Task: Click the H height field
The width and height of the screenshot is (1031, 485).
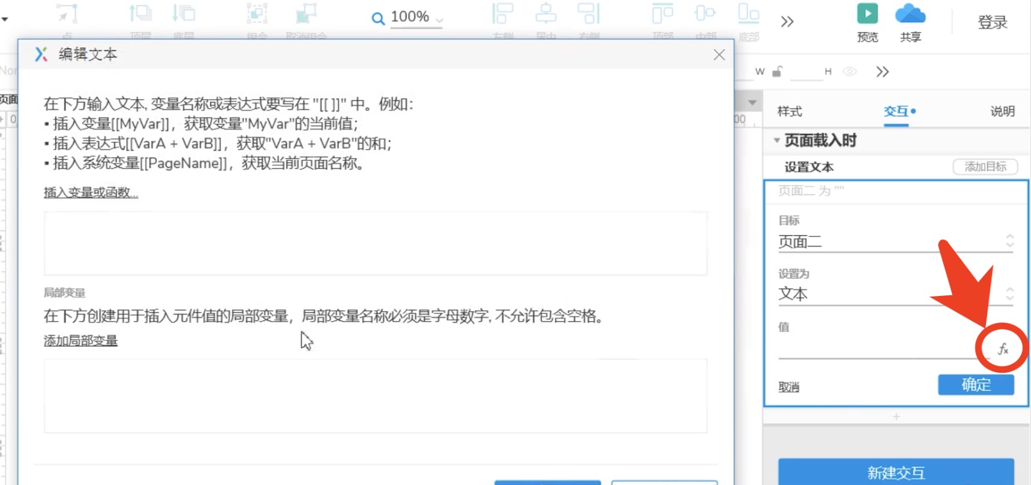Action: (806, 72)
